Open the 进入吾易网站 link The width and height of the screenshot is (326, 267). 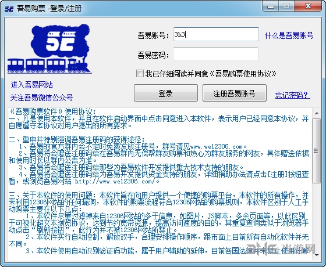tap(31, 85)
